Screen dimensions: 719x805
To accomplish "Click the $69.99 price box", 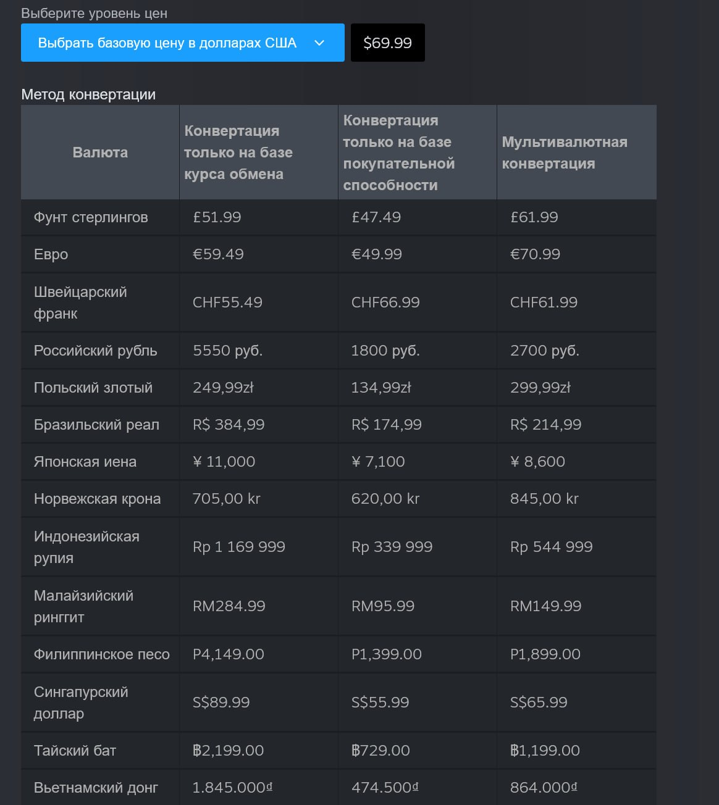I will pos(387,43).
